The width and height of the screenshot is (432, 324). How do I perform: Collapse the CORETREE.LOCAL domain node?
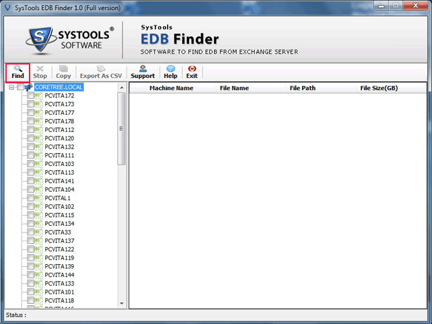[x=11, y=87]
